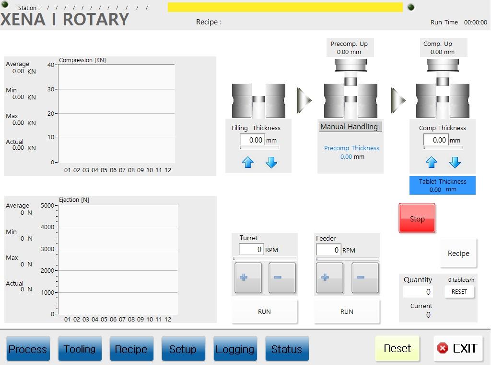Switch to the Tooling tab

80,349
